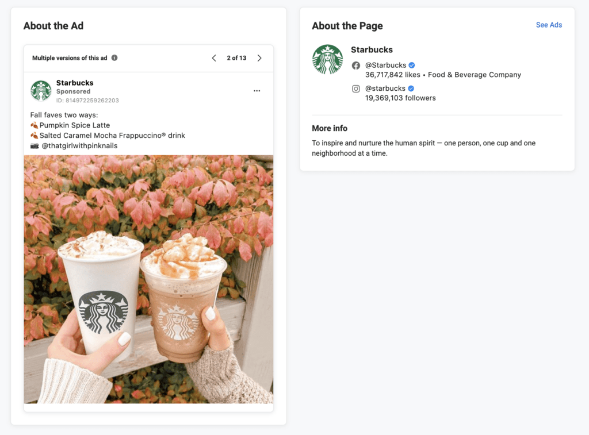Screen dimensions: 589x435
Task: Click the @starbucks Instagram handle
Action: point(385,88)
